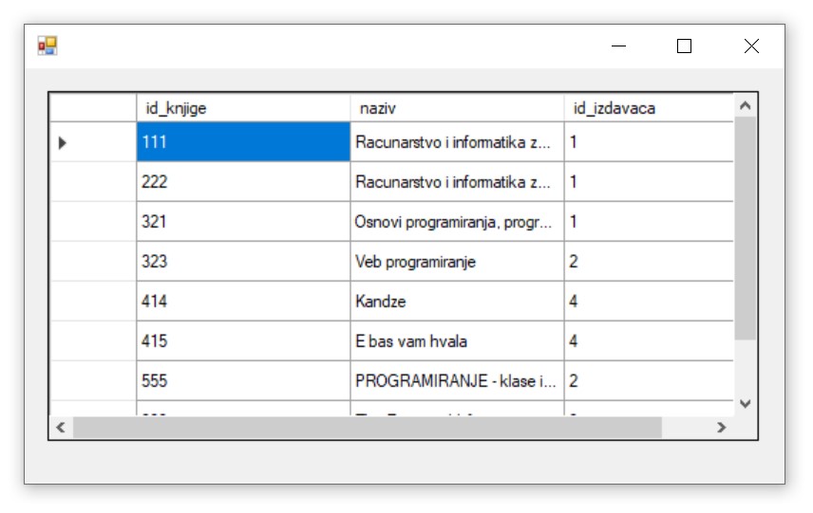This screenshot has height=513, width=813.
Task: Select cell with id_knjige 555
Action: [x=243, y=381]
